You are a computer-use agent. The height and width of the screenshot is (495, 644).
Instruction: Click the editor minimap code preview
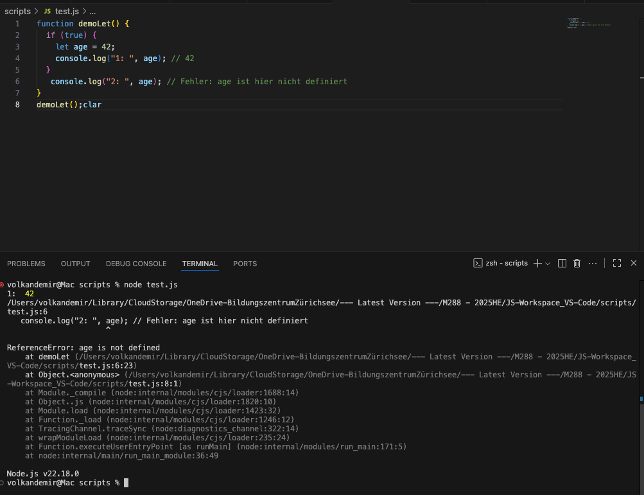(x=589, y=23)
